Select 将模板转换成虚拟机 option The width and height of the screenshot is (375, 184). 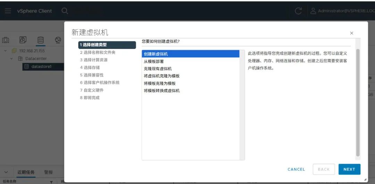click(191, 91)
